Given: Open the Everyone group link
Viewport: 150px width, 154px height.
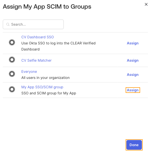Looking at the screenshot, I should pos(29,72).
